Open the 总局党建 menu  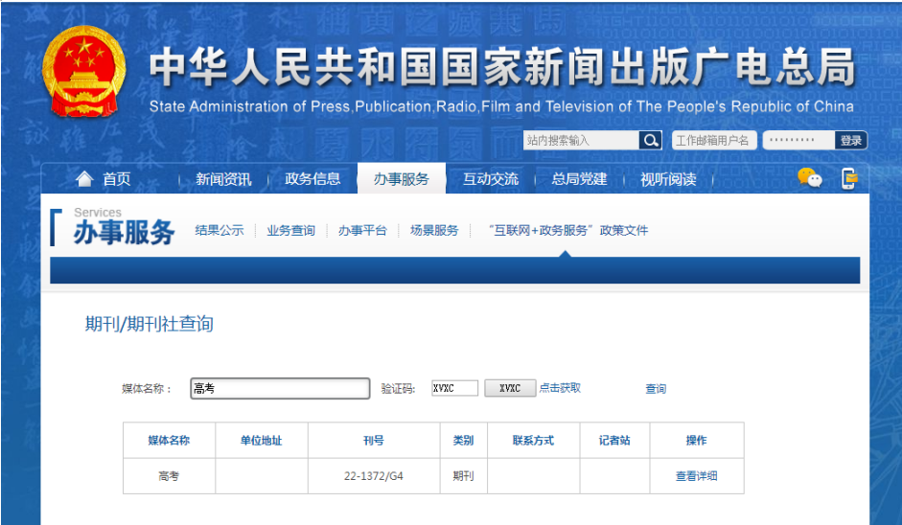[579, 179]
